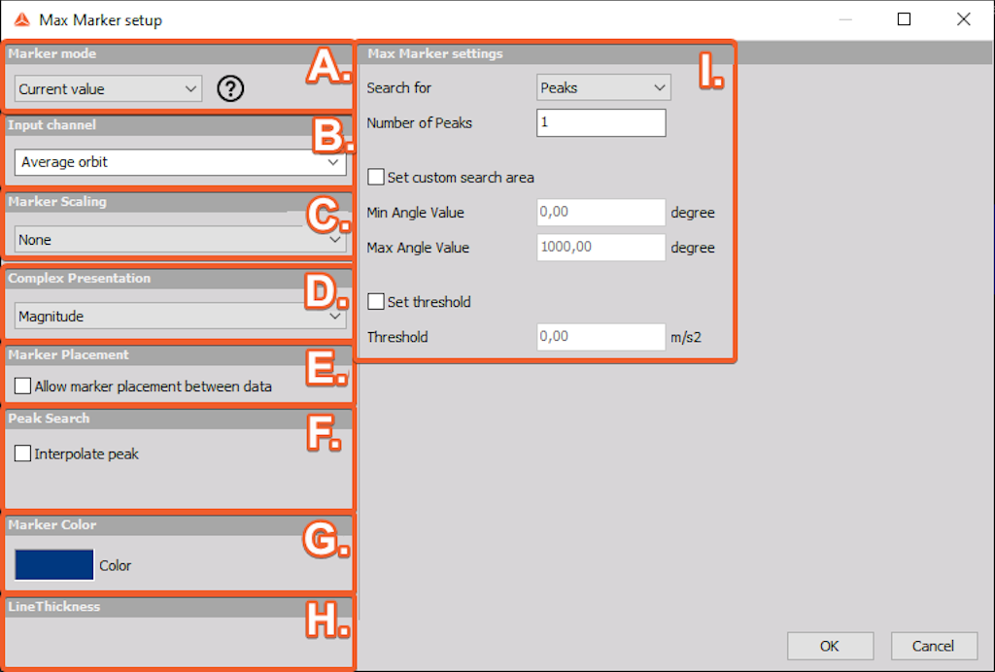
Task: Click the Dewesoft app icon in the title bar
Action: click(x=22, y=19)
